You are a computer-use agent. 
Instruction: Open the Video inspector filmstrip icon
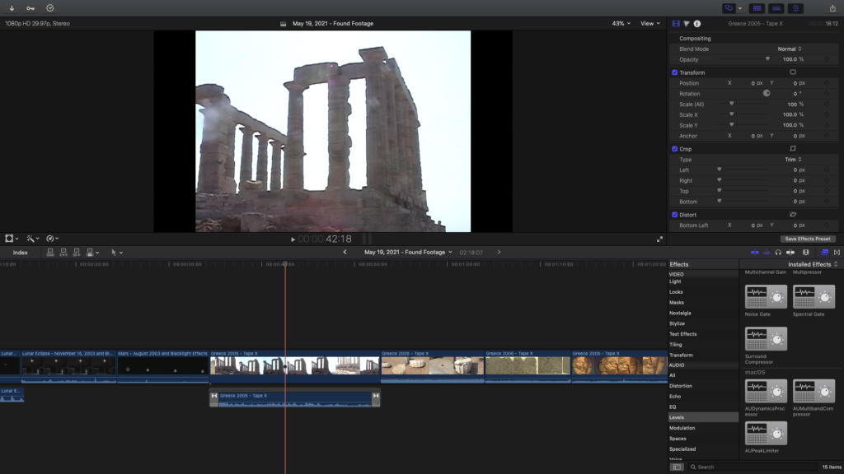676,24
